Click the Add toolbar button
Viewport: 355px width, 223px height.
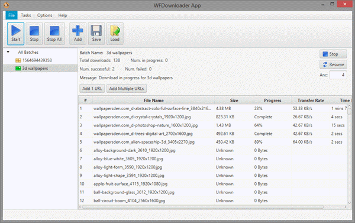point(78,34)
